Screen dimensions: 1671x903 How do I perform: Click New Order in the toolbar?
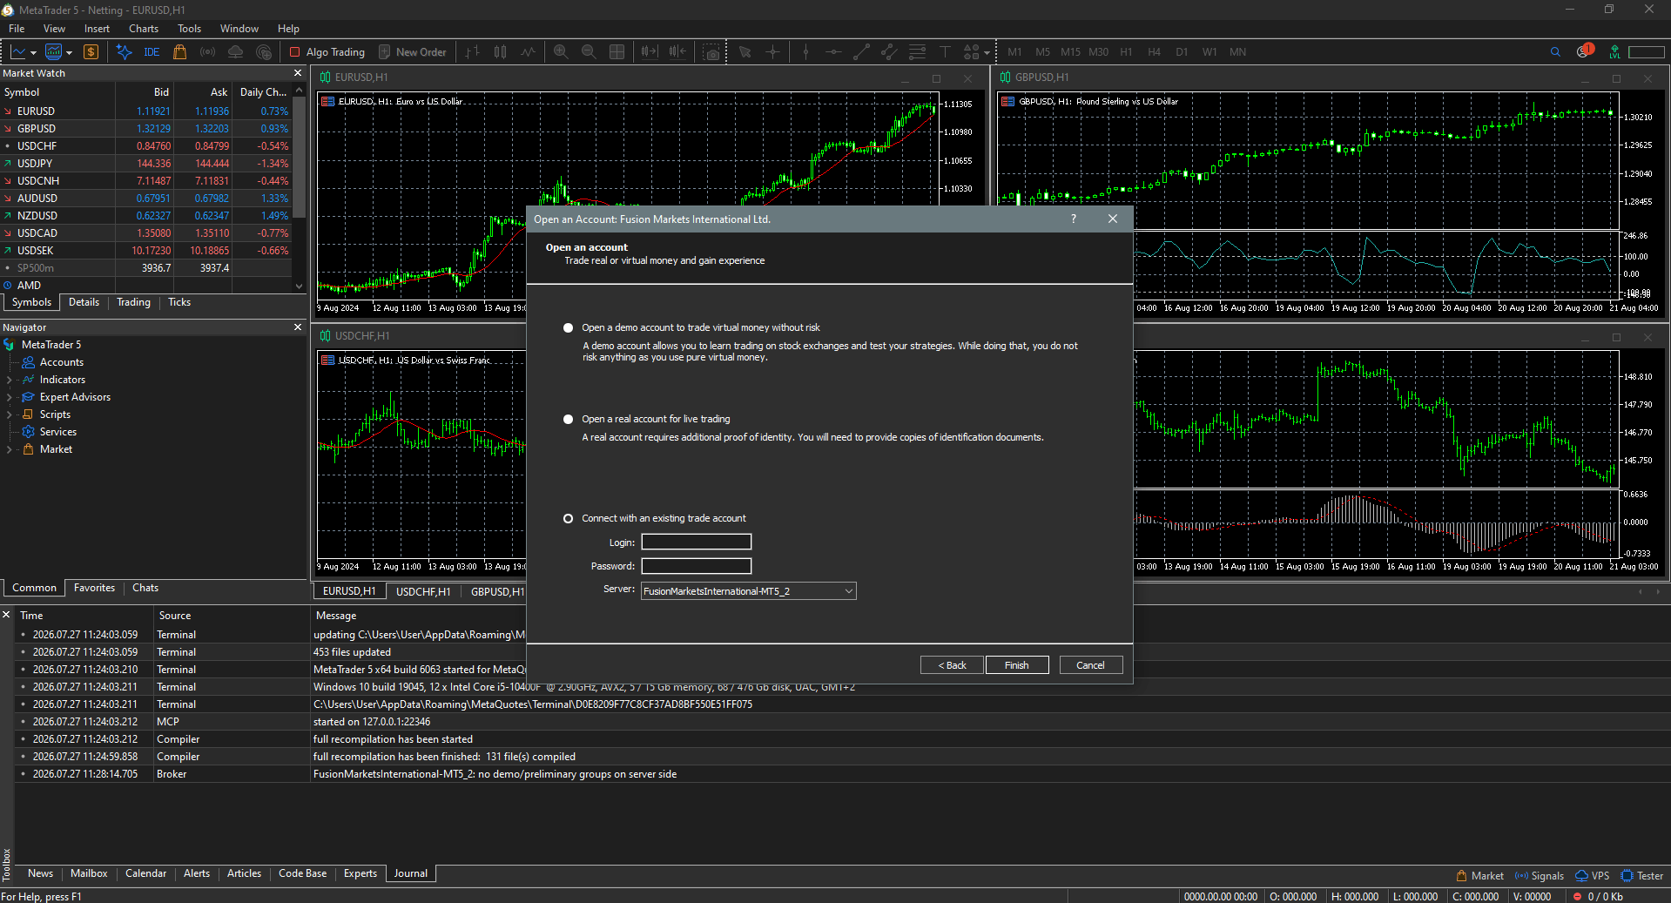point(413,52)
